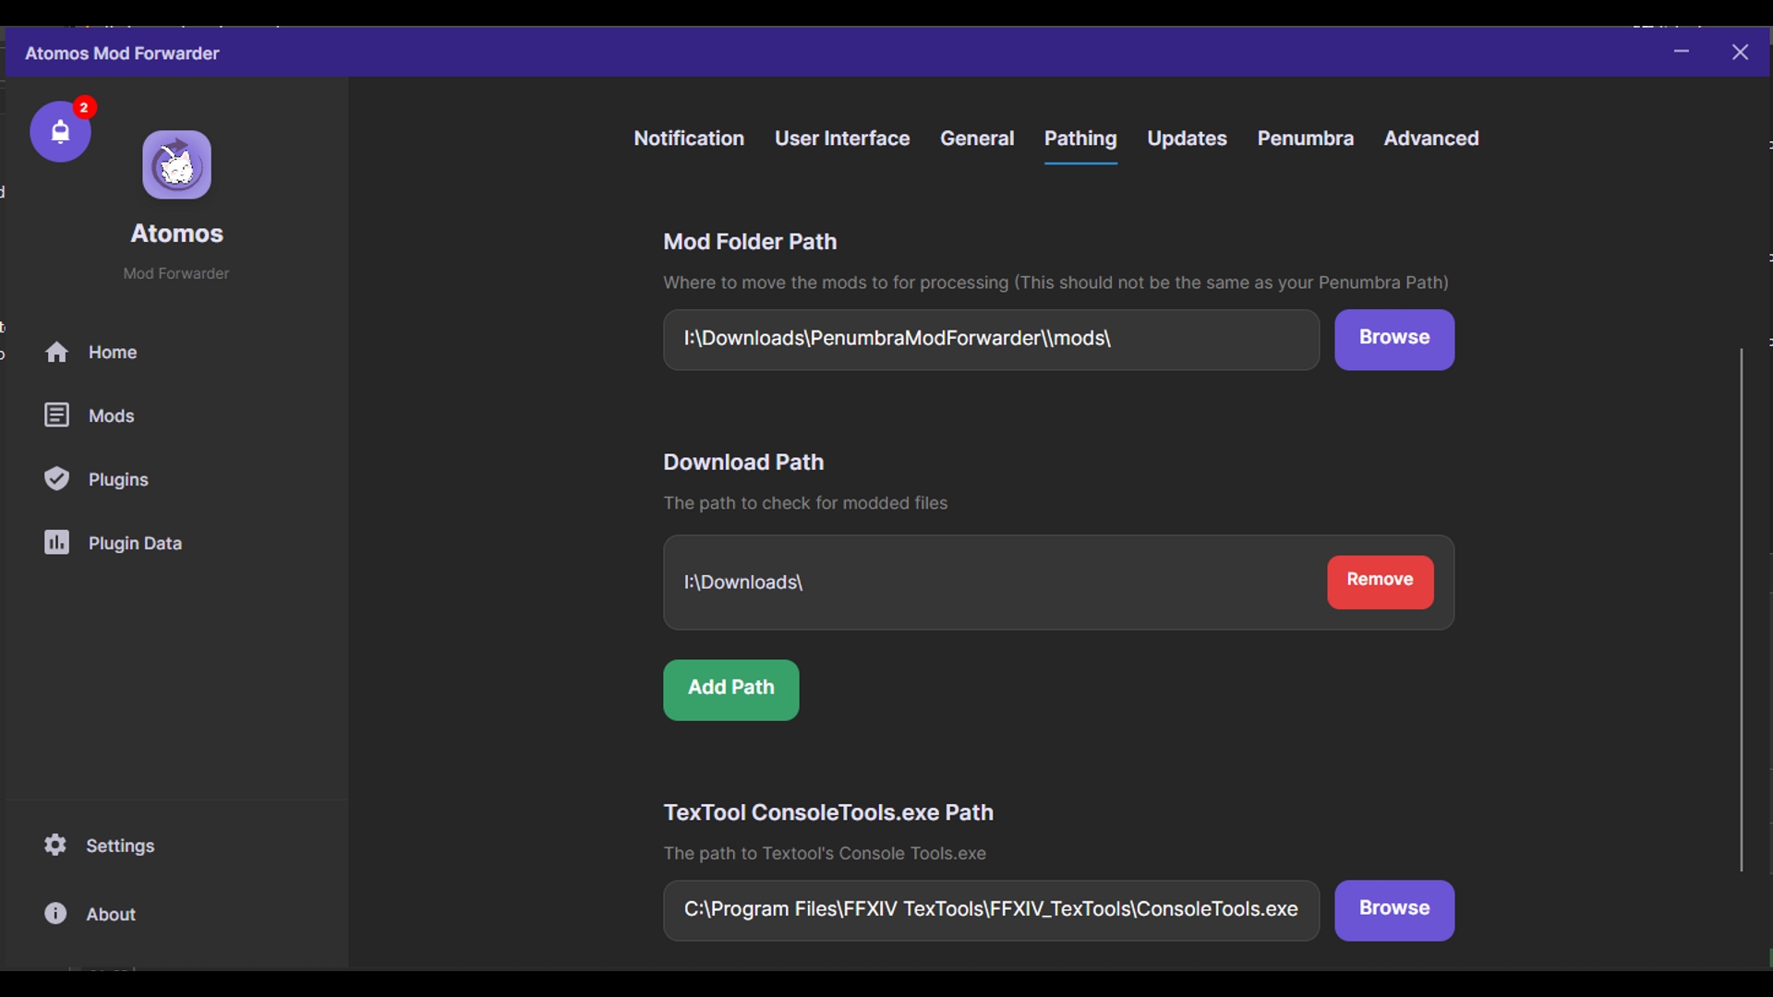This screenshot has width=1773, height=997.
Task: Click the 'I:\Downloads\' path entry text
Action: (x=743, y=583)
